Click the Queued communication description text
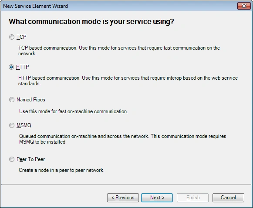Screen dimensions: 253x208 123,139
